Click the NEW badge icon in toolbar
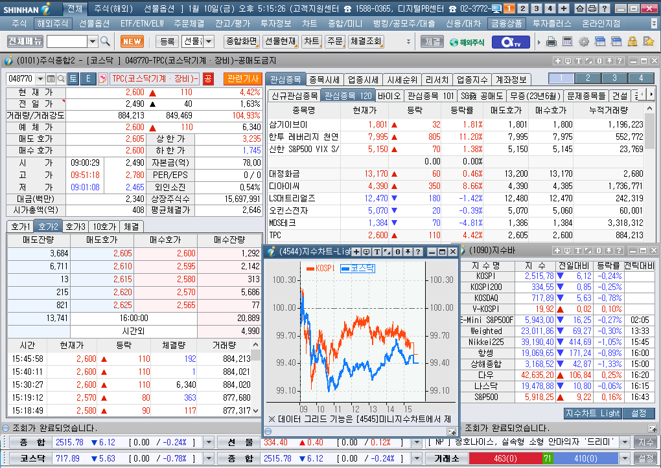 [132, 41]
